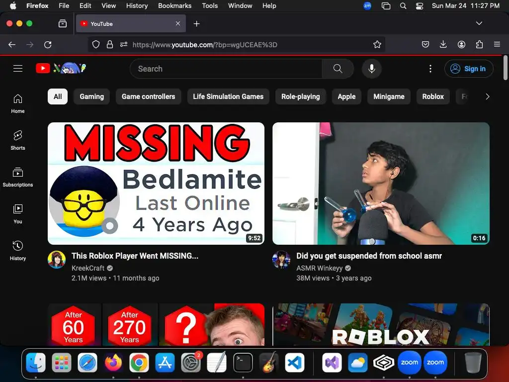Open Shorts from sidebar

(x=18, y=140)
